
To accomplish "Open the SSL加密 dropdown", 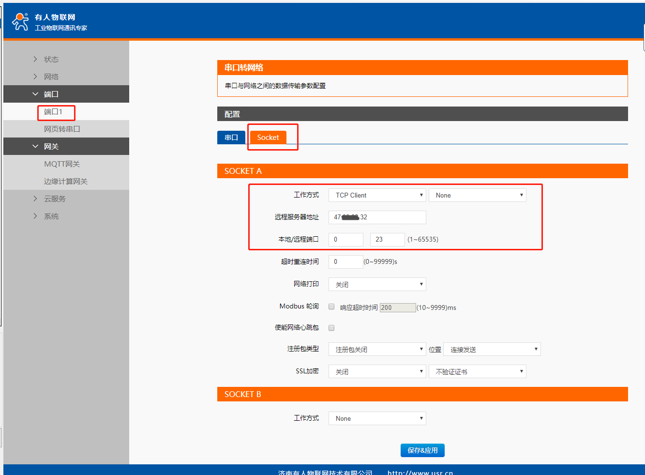I will point(377,371).
